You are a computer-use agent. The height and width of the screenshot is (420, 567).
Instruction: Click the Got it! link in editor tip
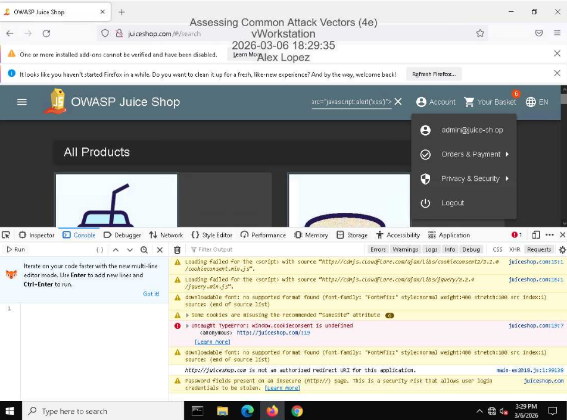pos(151,294)
